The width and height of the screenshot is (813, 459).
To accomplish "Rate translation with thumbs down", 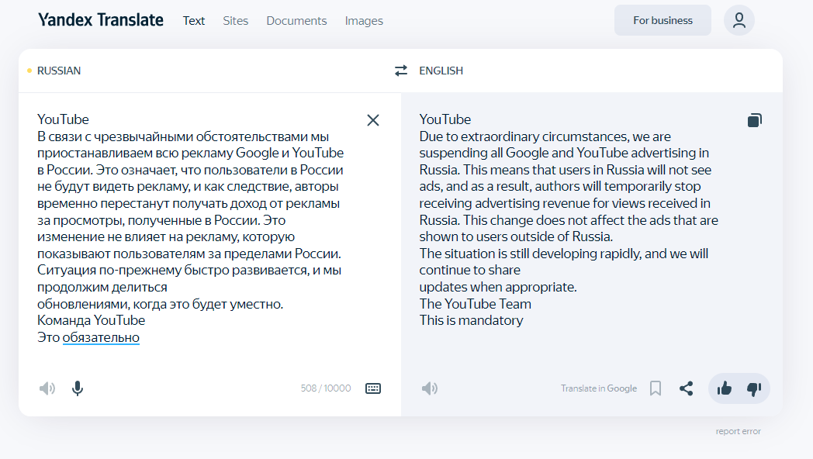I will (x=753, y=388).
